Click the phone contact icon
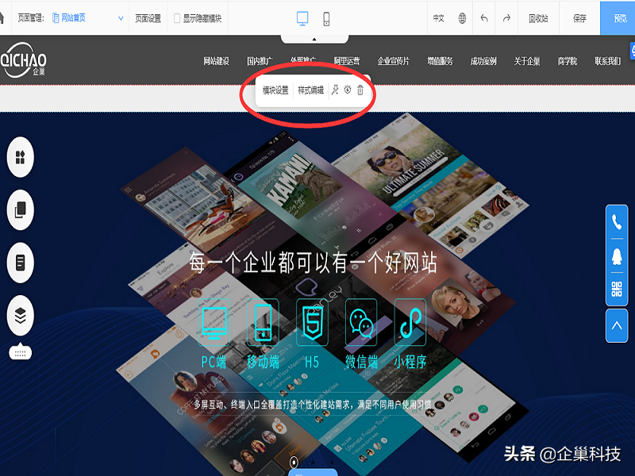Screen dimensions: 635x476 [x=617, y=222]
